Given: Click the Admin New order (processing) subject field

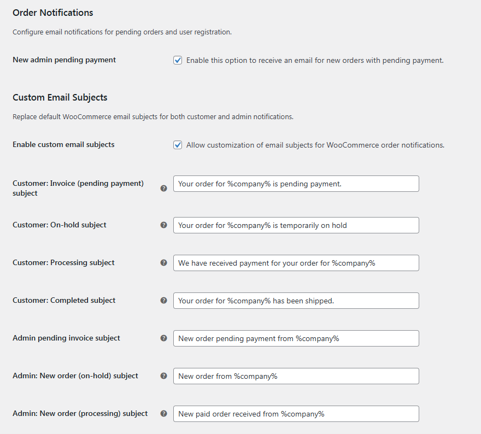Looking at the screenshot, I should pyautogui.click(x=296, y=414).
